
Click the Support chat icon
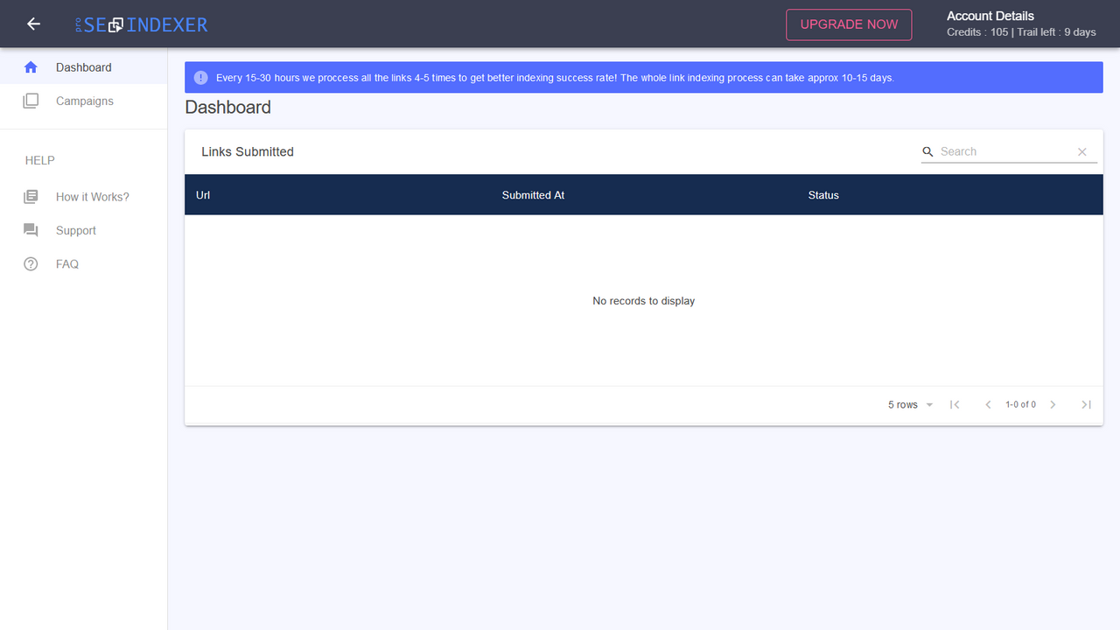(31, 230)
